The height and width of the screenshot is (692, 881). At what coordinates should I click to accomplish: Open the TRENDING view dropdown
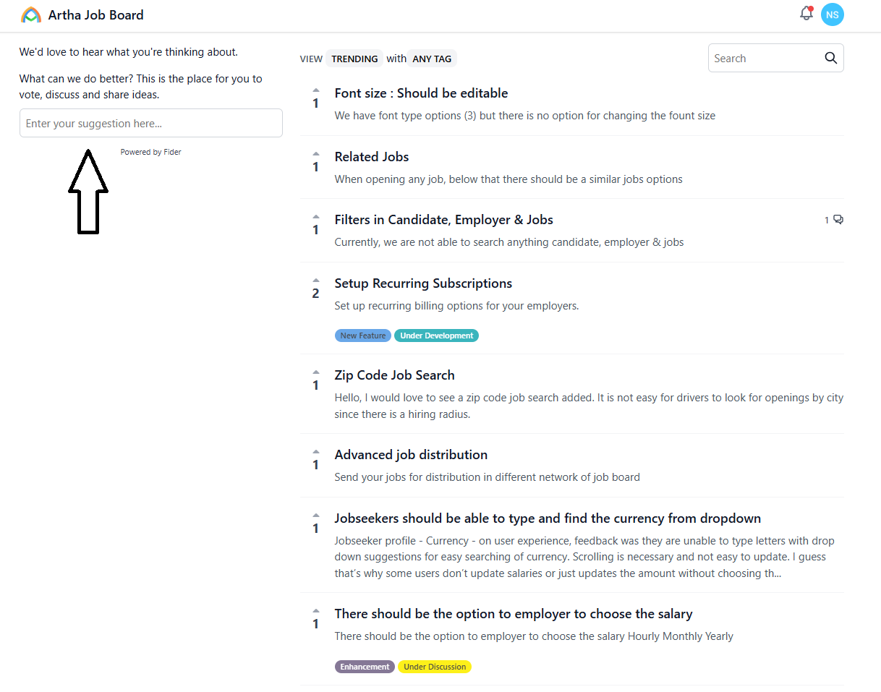354,59
